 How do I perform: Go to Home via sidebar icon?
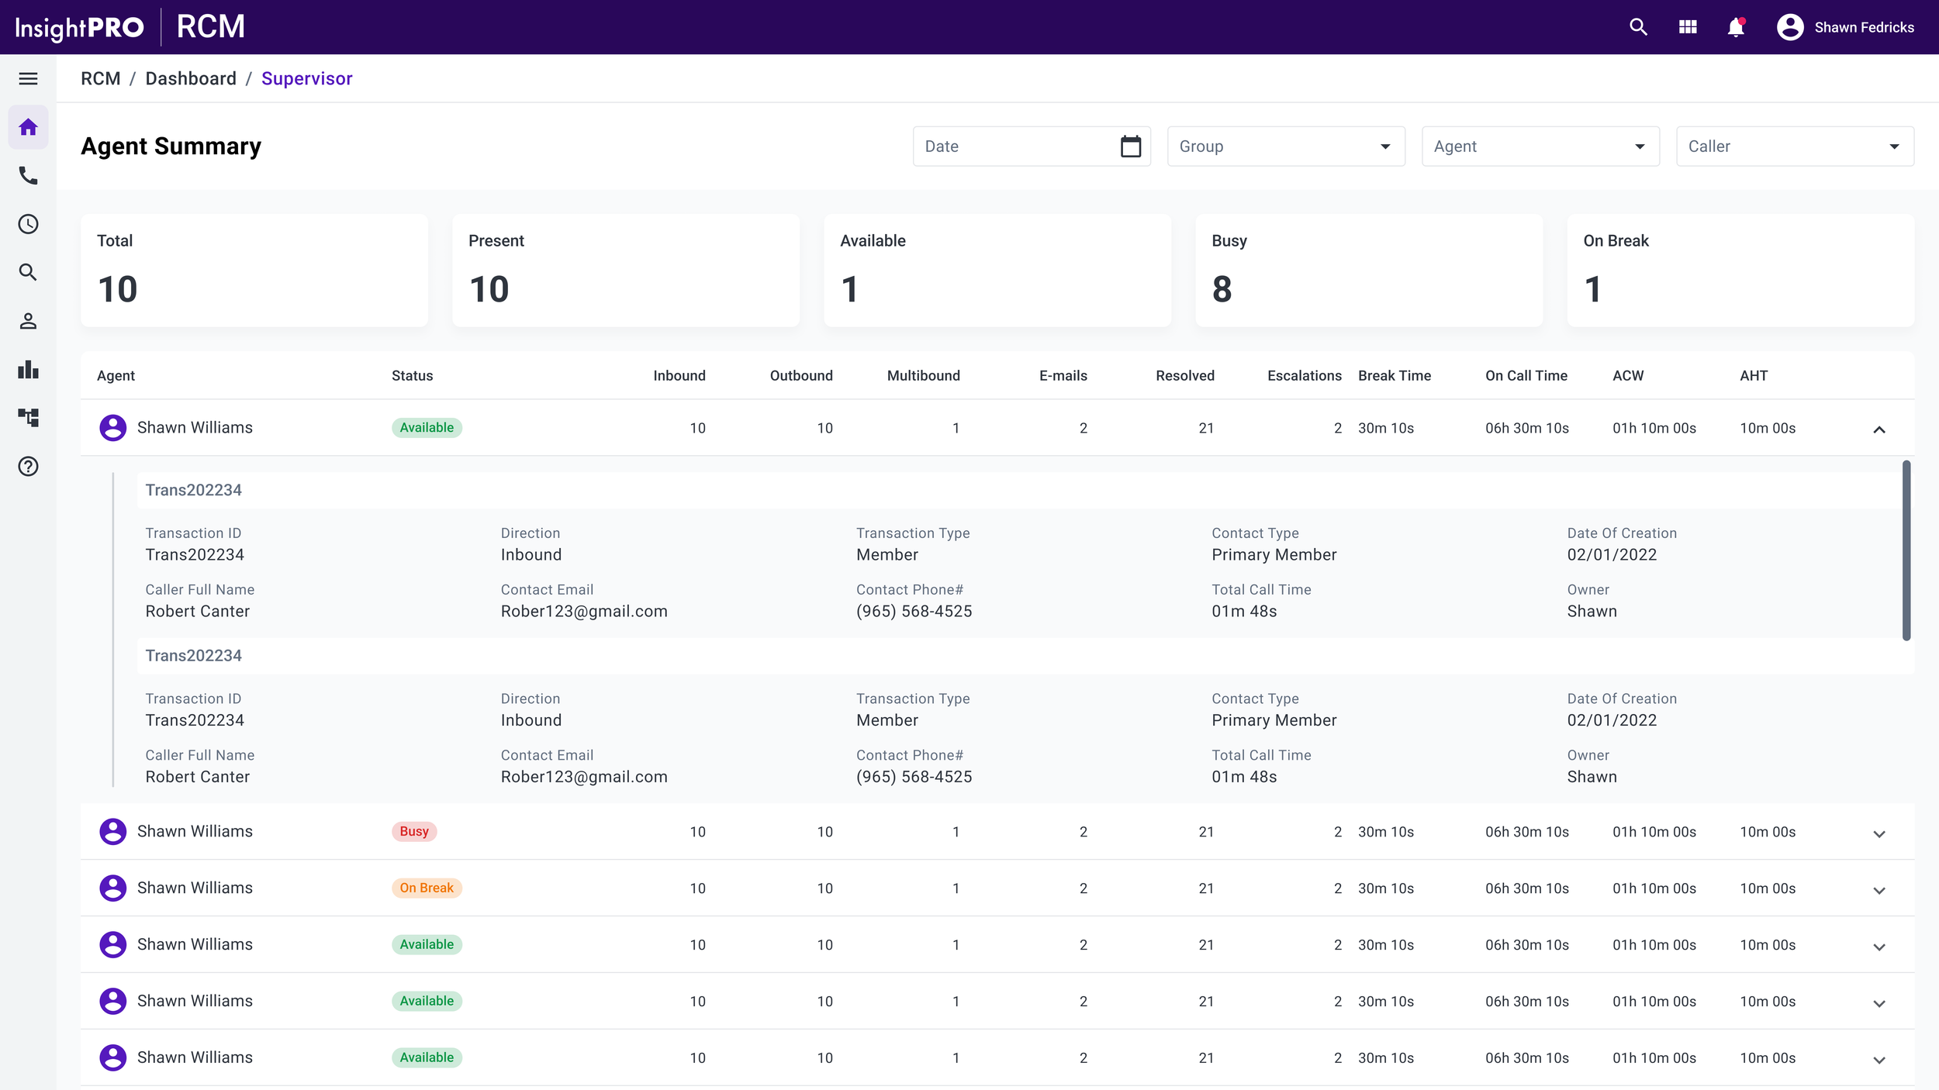pyautogui.click(x=28, y=127)
